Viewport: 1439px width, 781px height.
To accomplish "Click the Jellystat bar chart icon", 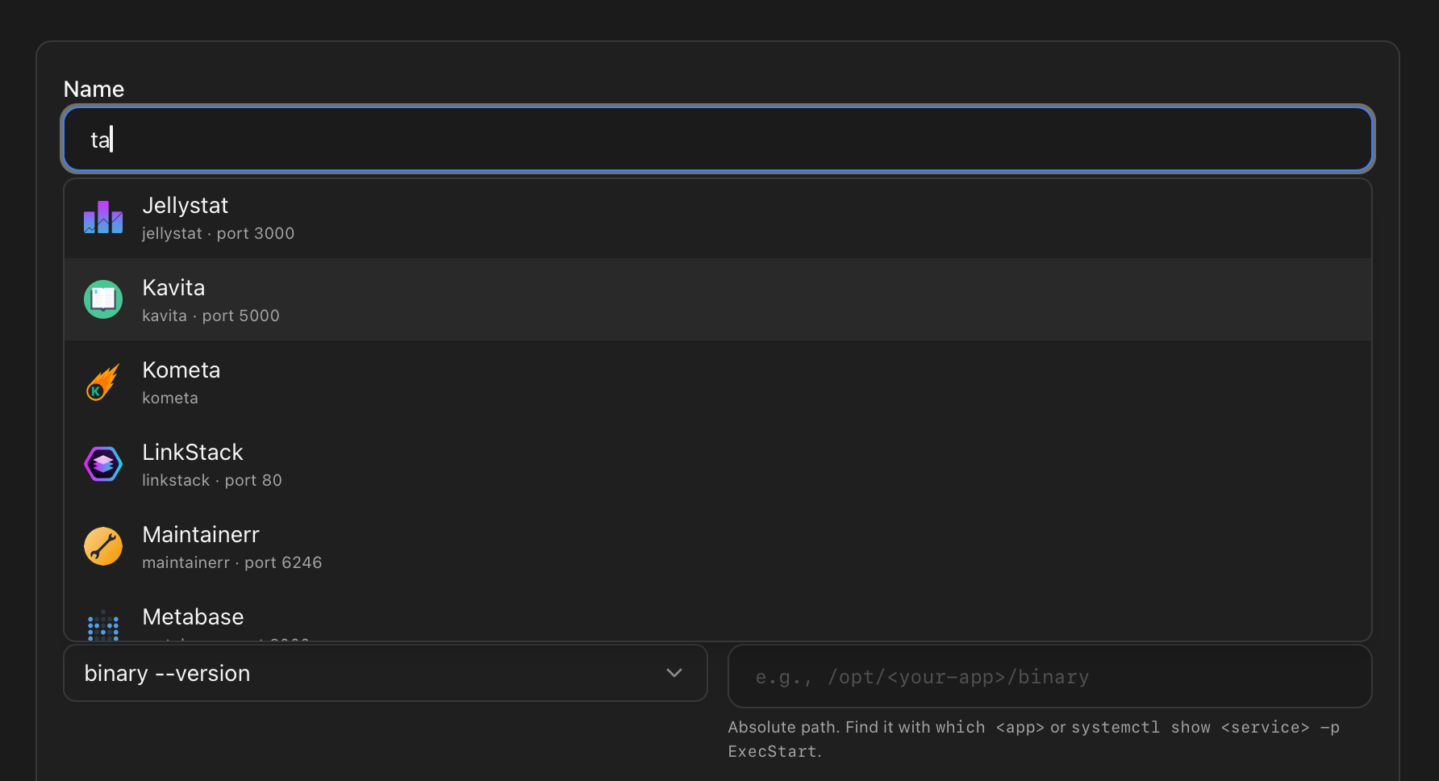I will (x=103, y=217).
